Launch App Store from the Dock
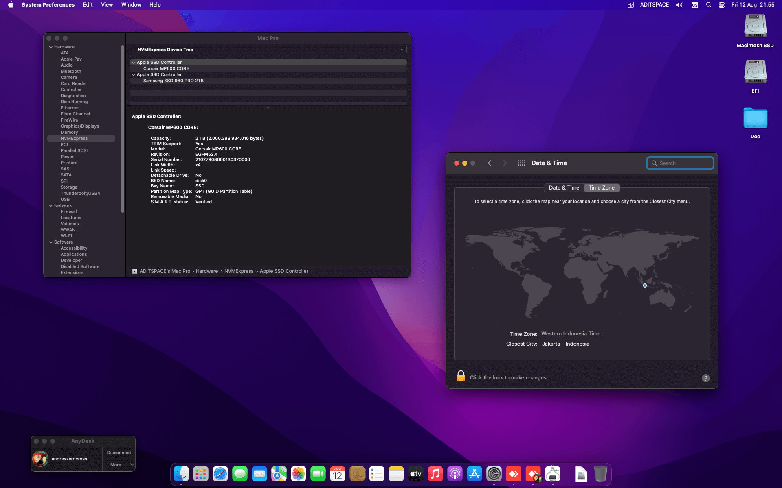Image resolution: width=782 pixels, height=488 pixels. pos(474,474)
